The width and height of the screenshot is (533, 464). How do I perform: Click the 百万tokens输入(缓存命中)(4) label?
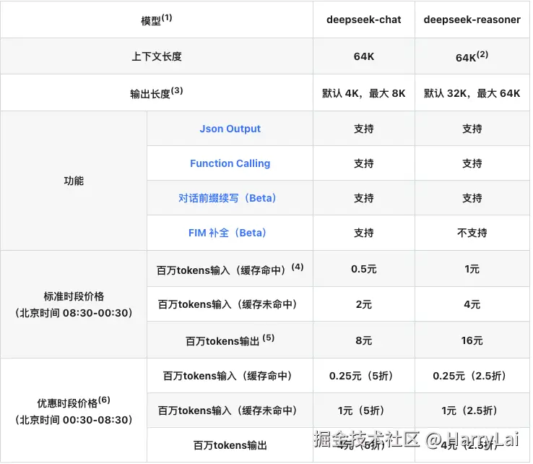coord(230,269)
